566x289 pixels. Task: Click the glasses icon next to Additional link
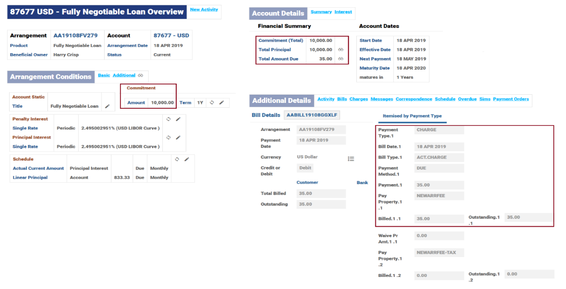click(140, 76)
